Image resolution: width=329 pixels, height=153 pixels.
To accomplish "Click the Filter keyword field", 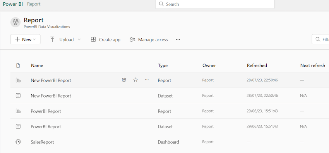I will pos(320,39).
